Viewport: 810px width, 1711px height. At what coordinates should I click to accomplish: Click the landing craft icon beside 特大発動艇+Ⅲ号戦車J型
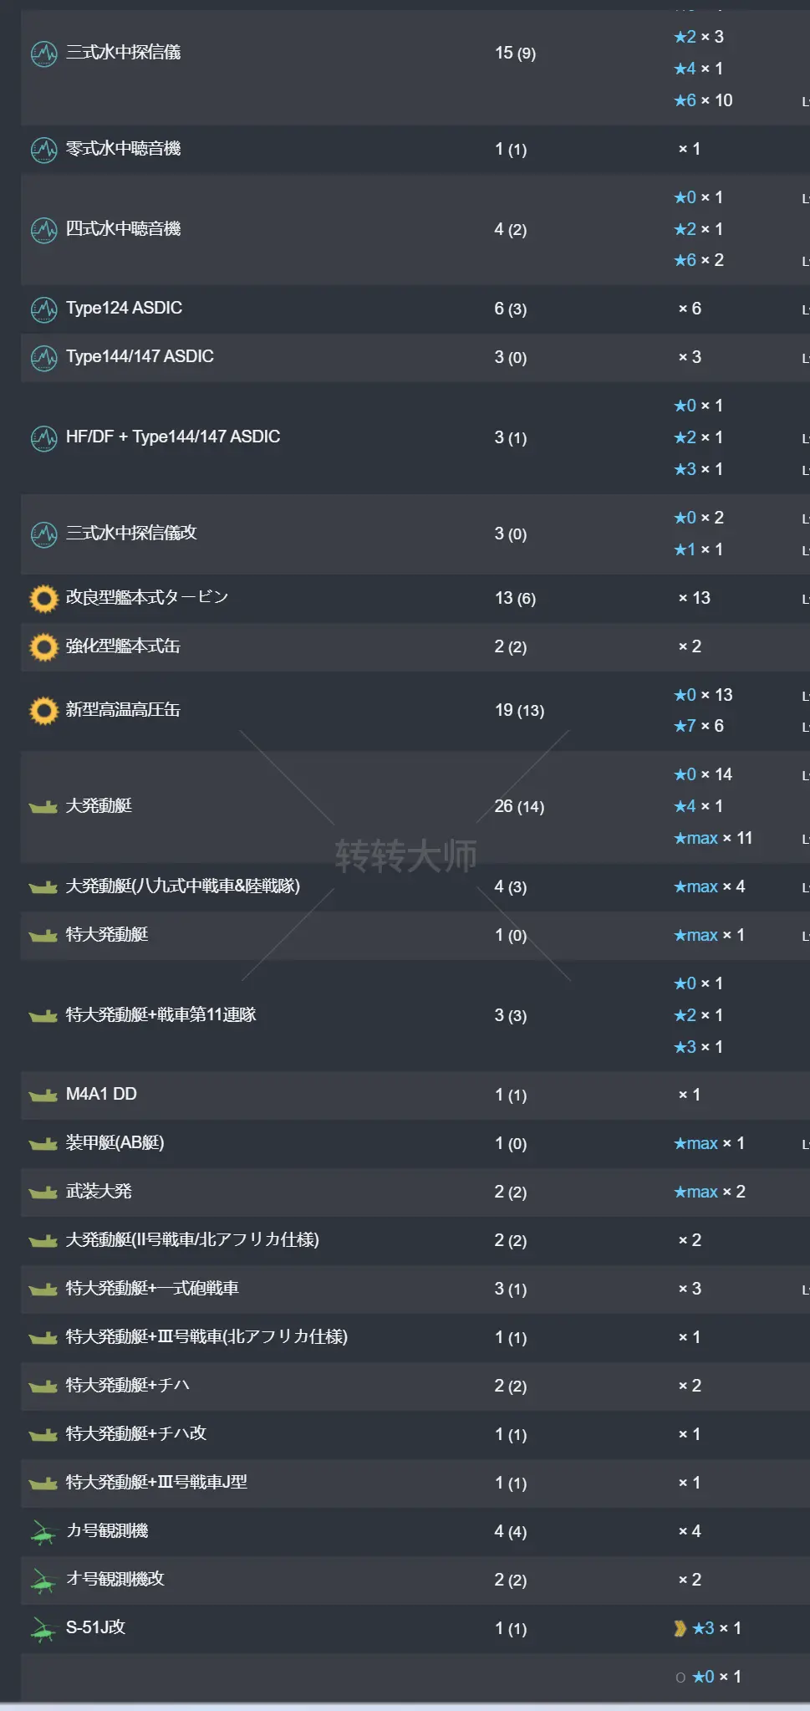(43, 1484)
